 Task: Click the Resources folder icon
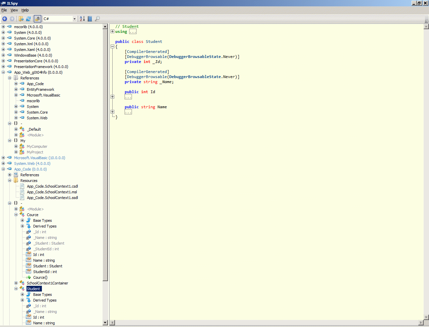tap(16, 181)
